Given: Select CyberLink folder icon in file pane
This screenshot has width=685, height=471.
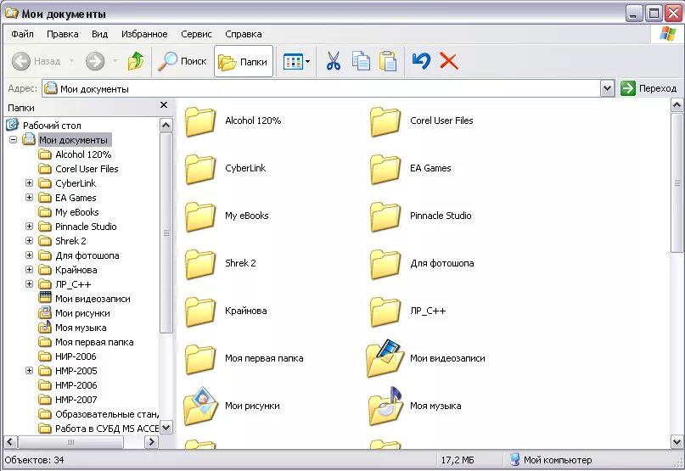Looking at the screenshot, I should [200, 169].
